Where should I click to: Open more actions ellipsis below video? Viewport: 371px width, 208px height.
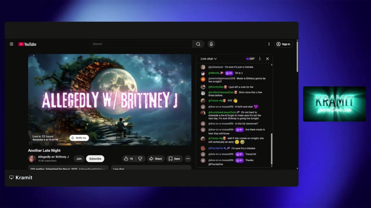pyautogui.click(x=188, y=159)
